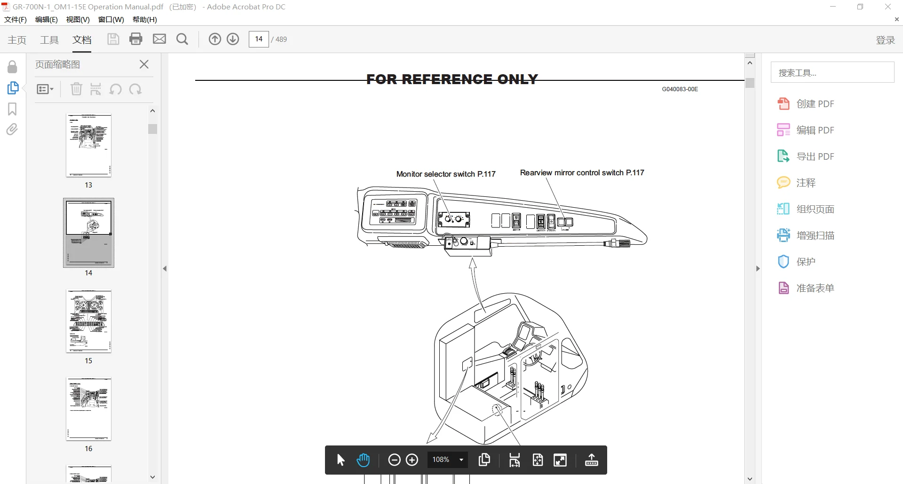Rotate page thumbnails clockwise
Viewport: 903px width, 484px height.
coord(135,89)
